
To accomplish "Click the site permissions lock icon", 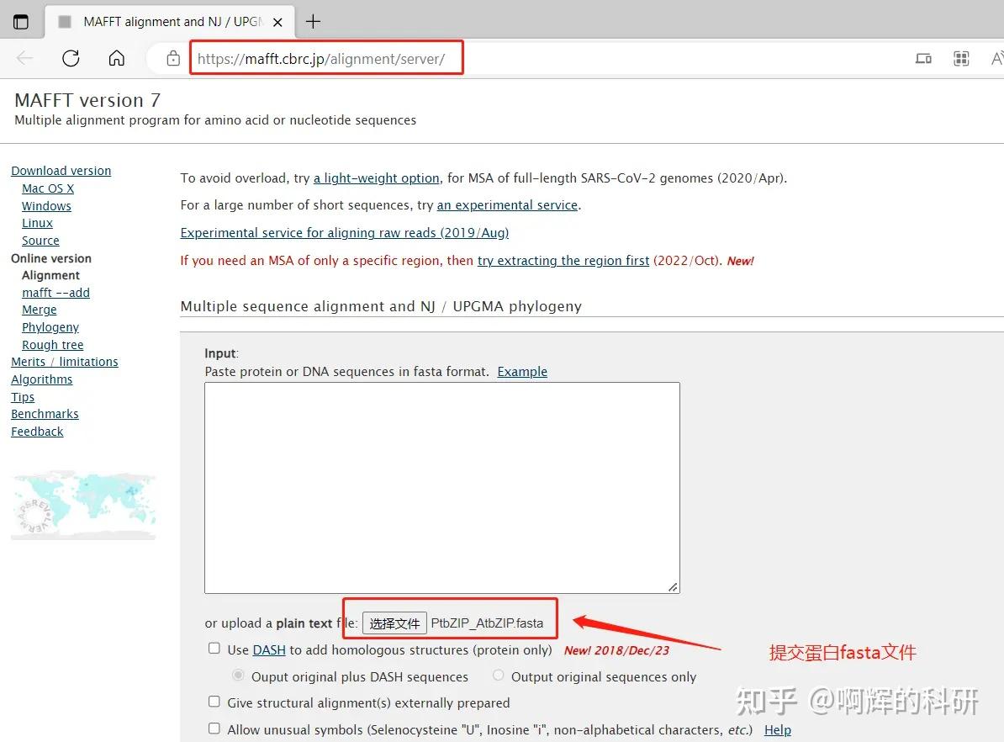I will (x=172, y=58).
